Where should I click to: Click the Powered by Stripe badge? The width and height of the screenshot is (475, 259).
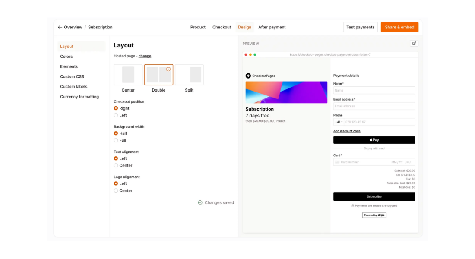pyautogui.click(x=374, y=215)
